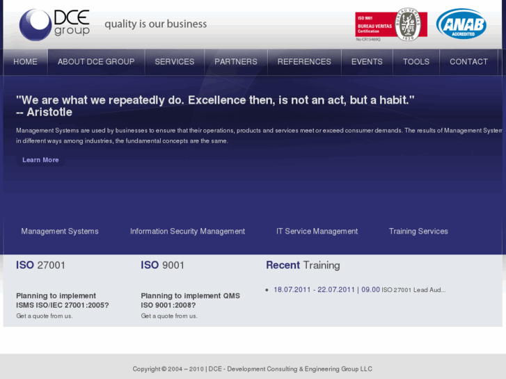Open the ABOUT DCE GROUP menu
The height and width of the screenshot is (379, 506).
coord(96,62)
